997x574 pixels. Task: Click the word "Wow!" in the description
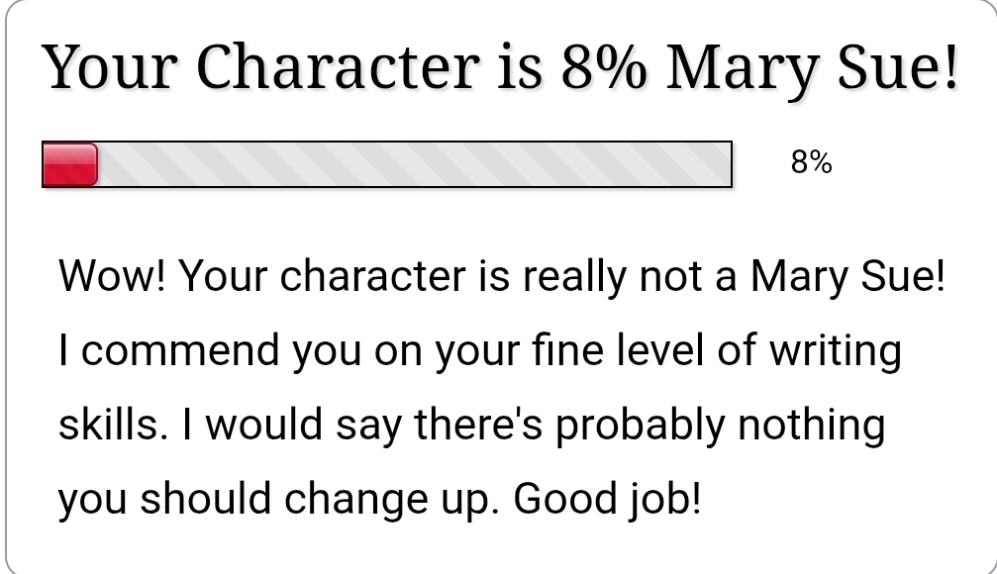(x=112, y=275)
